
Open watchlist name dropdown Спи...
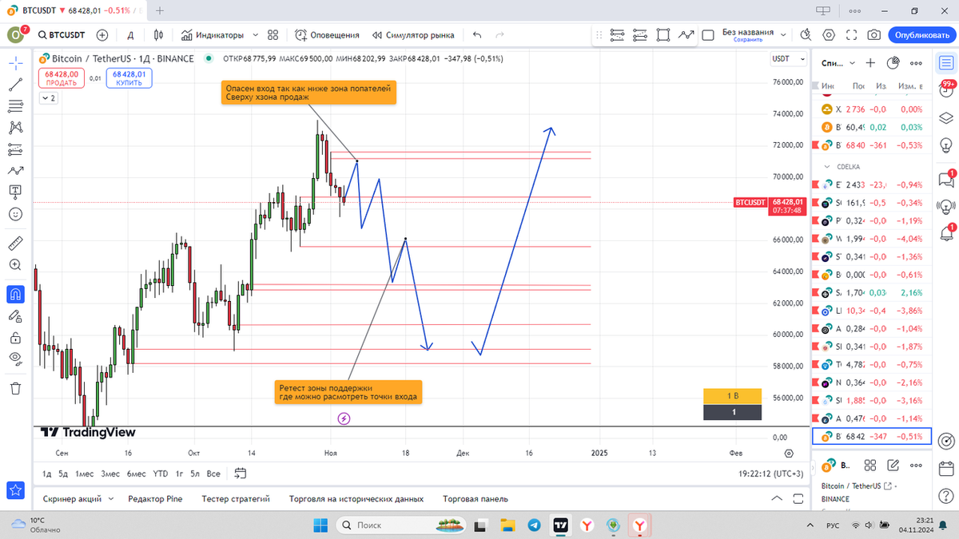(838, 63)
